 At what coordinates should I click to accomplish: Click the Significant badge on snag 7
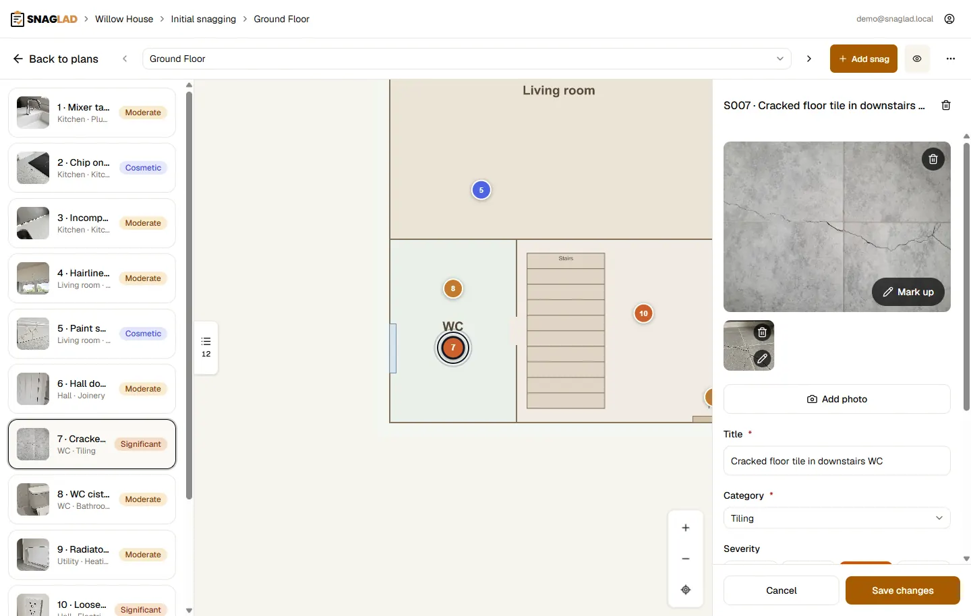141,444
